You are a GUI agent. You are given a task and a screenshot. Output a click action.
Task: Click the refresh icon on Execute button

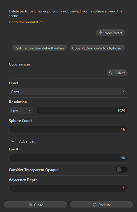pos(95,205)
